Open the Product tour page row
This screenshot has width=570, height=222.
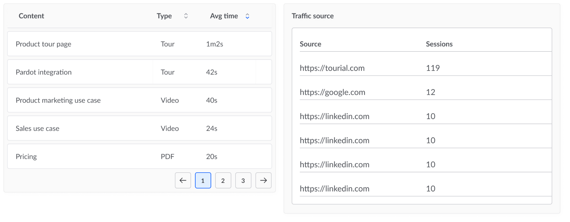(x=43, y=44)
